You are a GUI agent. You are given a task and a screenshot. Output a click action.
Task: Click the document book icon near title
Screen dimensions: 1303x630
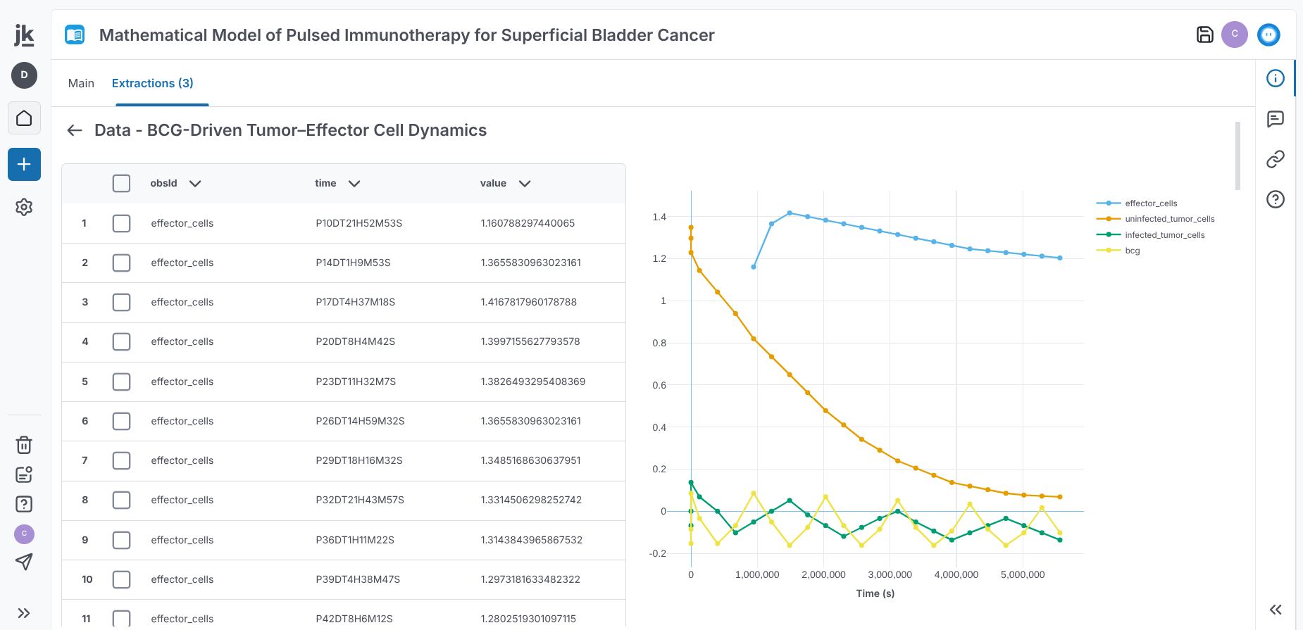[75, 34]
